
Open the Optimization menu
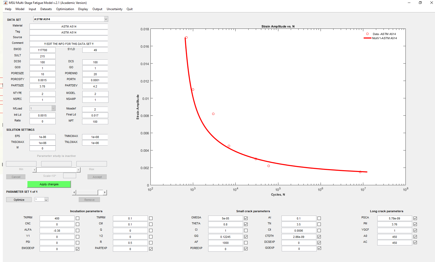click(65, 9)
